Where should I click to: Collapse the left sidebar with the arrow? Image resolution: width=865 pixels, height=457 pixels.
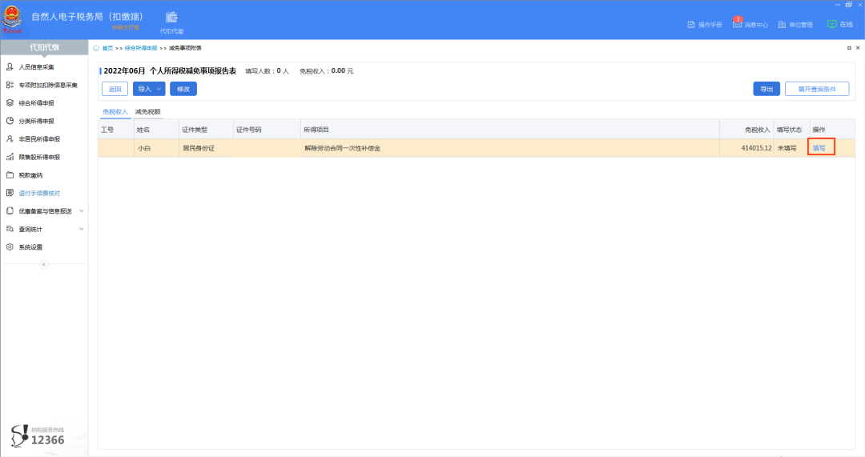[44, 264]
